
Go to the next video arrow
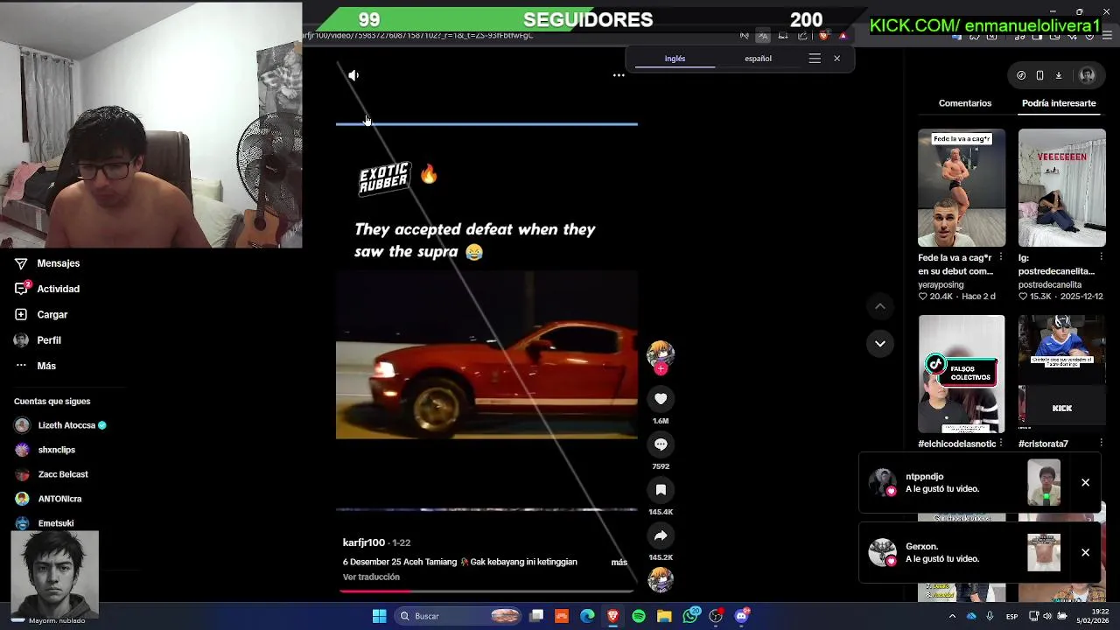880,343
